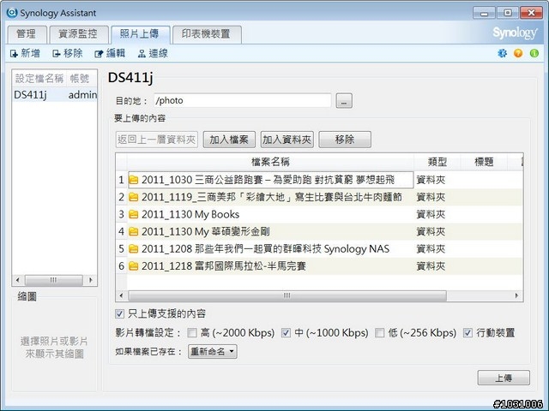This screenshot has height=411, width=549.
Task: Click the 移除 toolbar button
Action: (68, 53)
